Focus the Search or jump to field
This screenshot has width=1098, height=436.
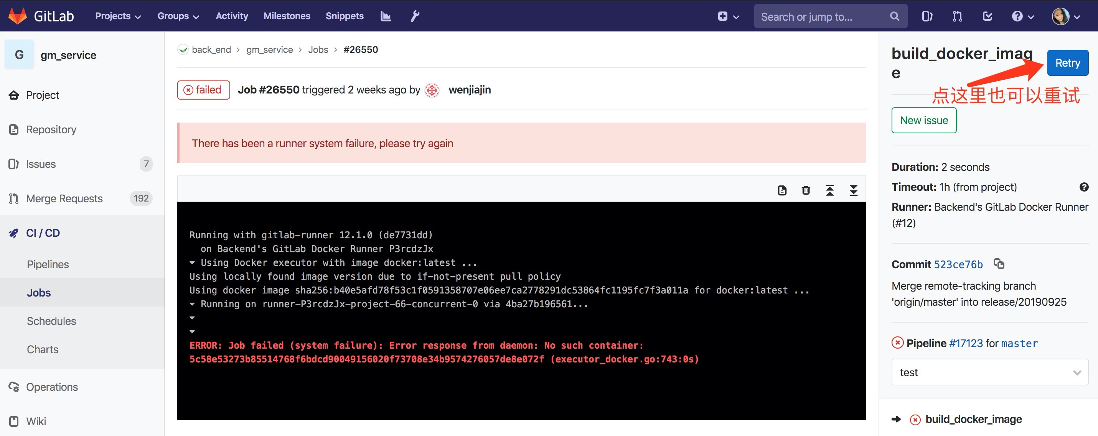[823, 16]
